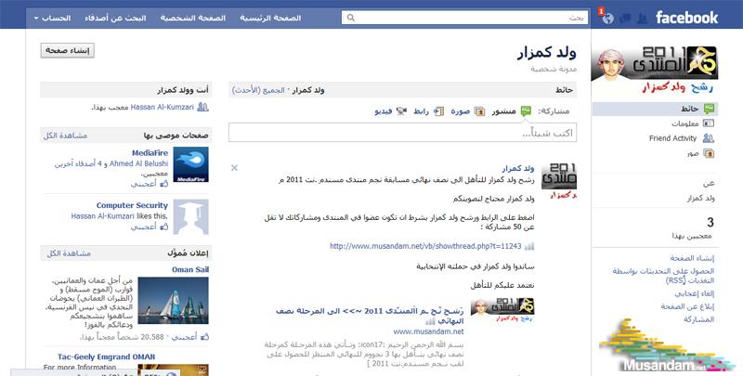Viewport: 743px width, 376px height.
Task: Open the الجميع (الأحدث) wall filter
Action: coord(258,90)
